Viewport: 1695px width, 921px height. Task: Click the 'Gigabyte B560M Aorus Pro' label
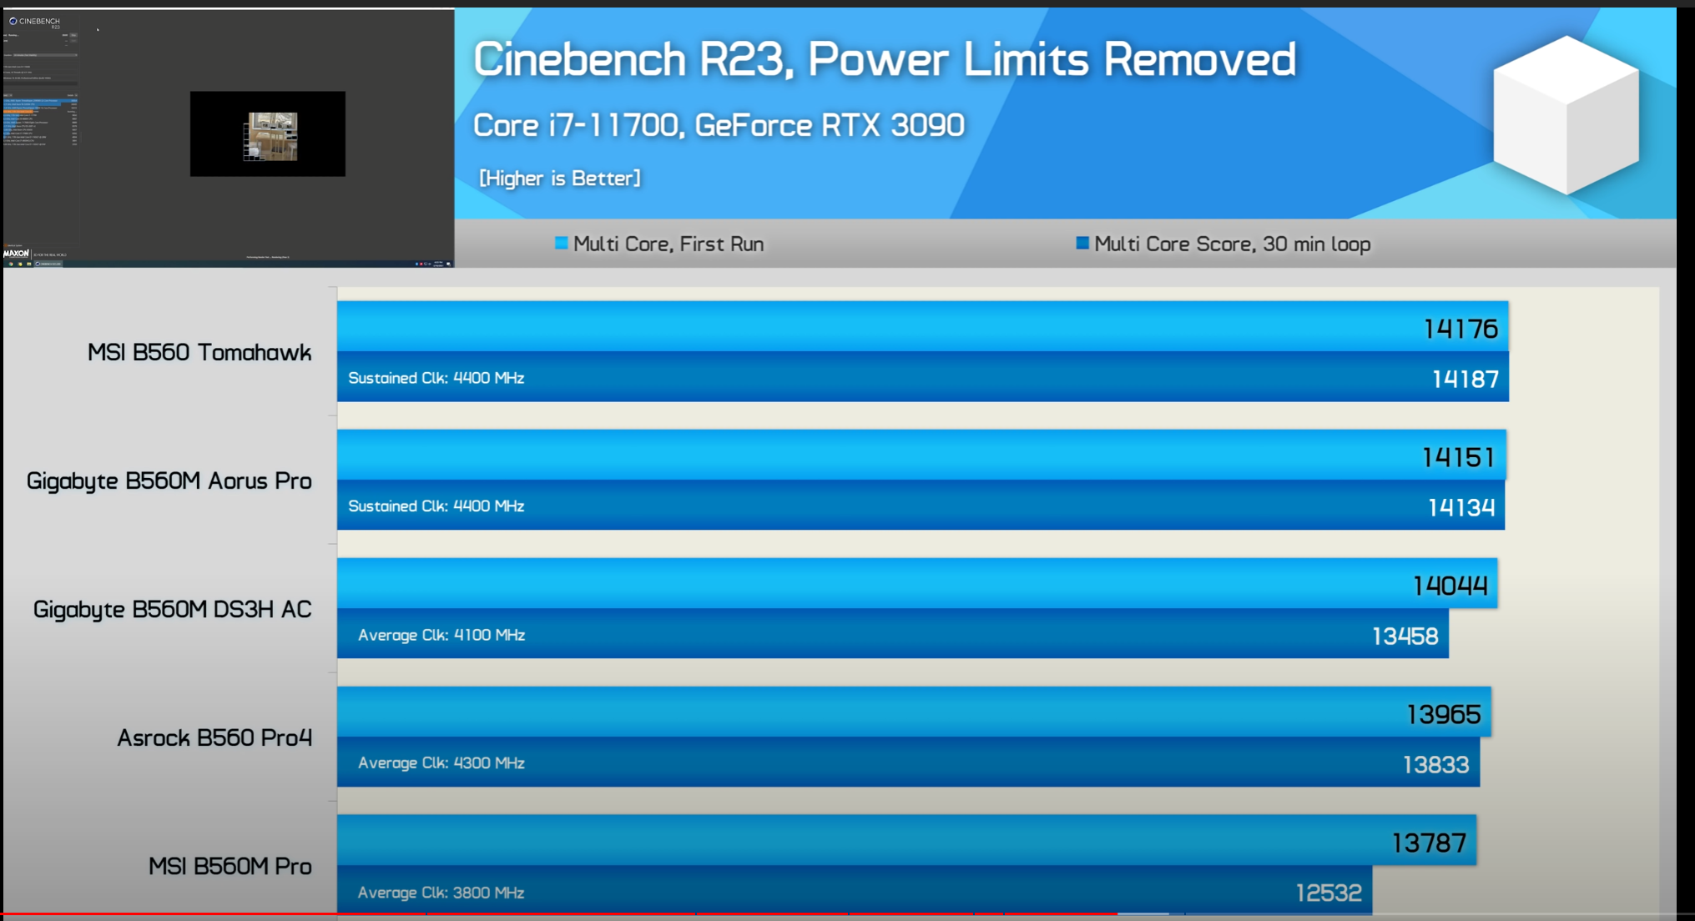coord(169,481)
